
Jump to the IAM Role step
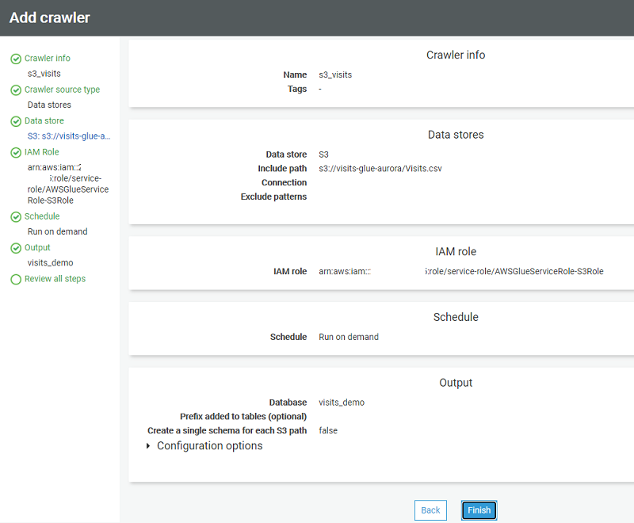point(41,152)
